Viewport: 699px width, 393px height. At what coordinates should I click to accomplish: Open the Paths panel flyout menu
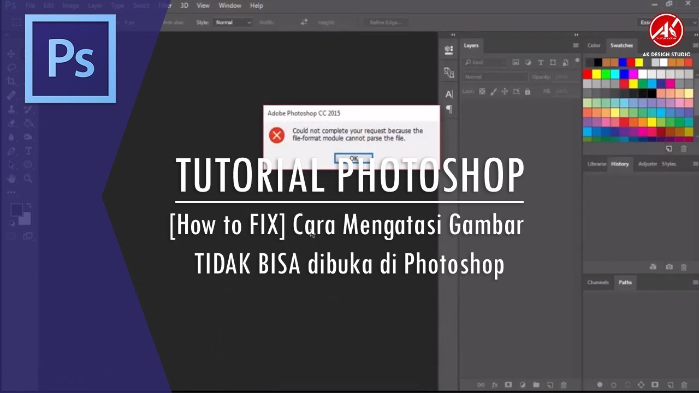695,283
